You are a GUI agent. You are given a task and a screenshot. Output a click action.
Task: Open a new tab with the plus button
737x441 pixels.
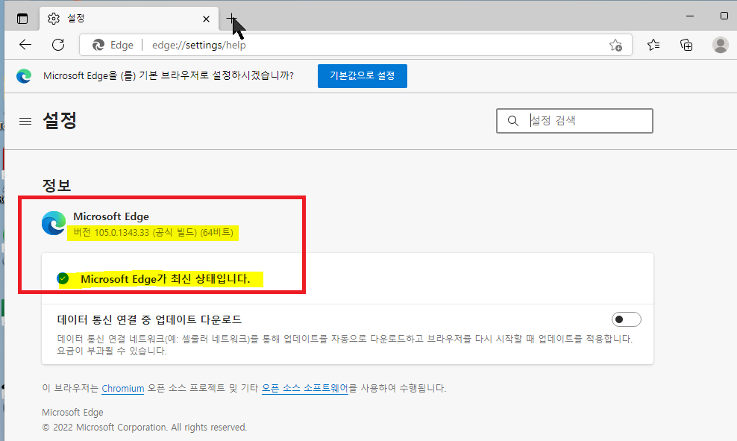(x=231, y=19)
